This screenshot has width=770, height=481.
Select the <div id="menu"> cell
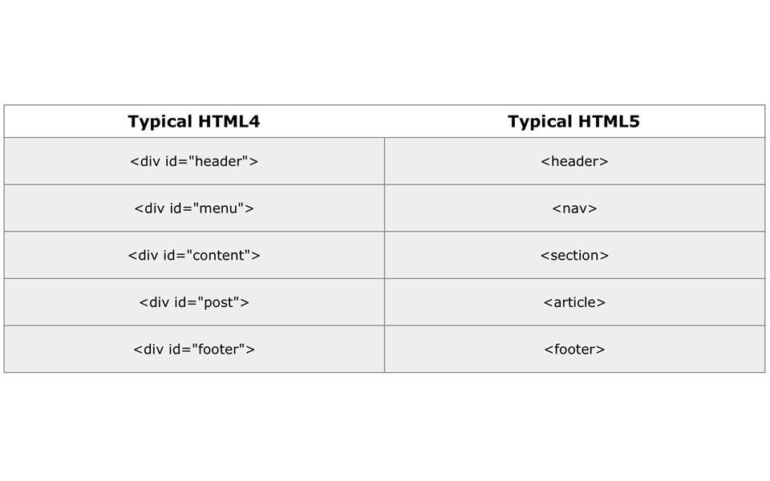point(194,208)
